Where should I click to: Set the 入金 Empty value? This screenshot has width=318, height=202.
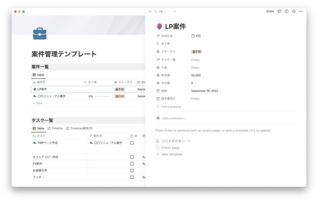[x=195, y=67]
